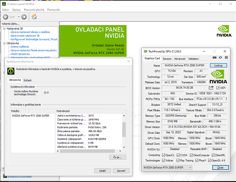
Task: Click the BIOS export share icon
Action: point(211,88)
